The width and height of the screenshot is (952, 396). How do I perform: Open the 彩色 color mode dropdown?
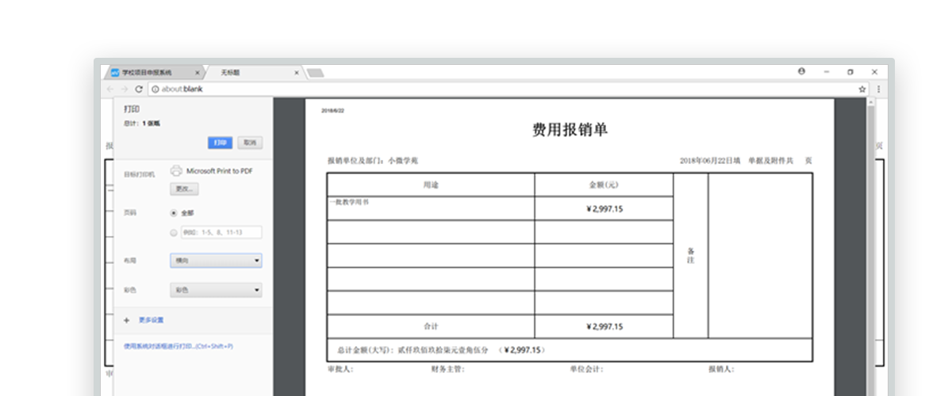pos(216,291)
